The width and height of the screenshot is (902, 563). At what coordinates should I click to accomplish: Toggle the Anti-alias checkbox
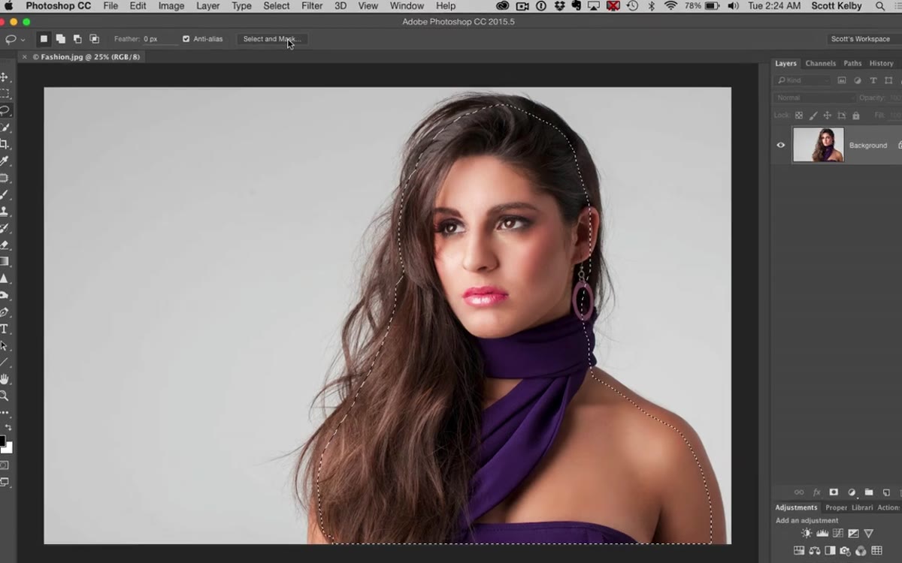pos(186,39)
